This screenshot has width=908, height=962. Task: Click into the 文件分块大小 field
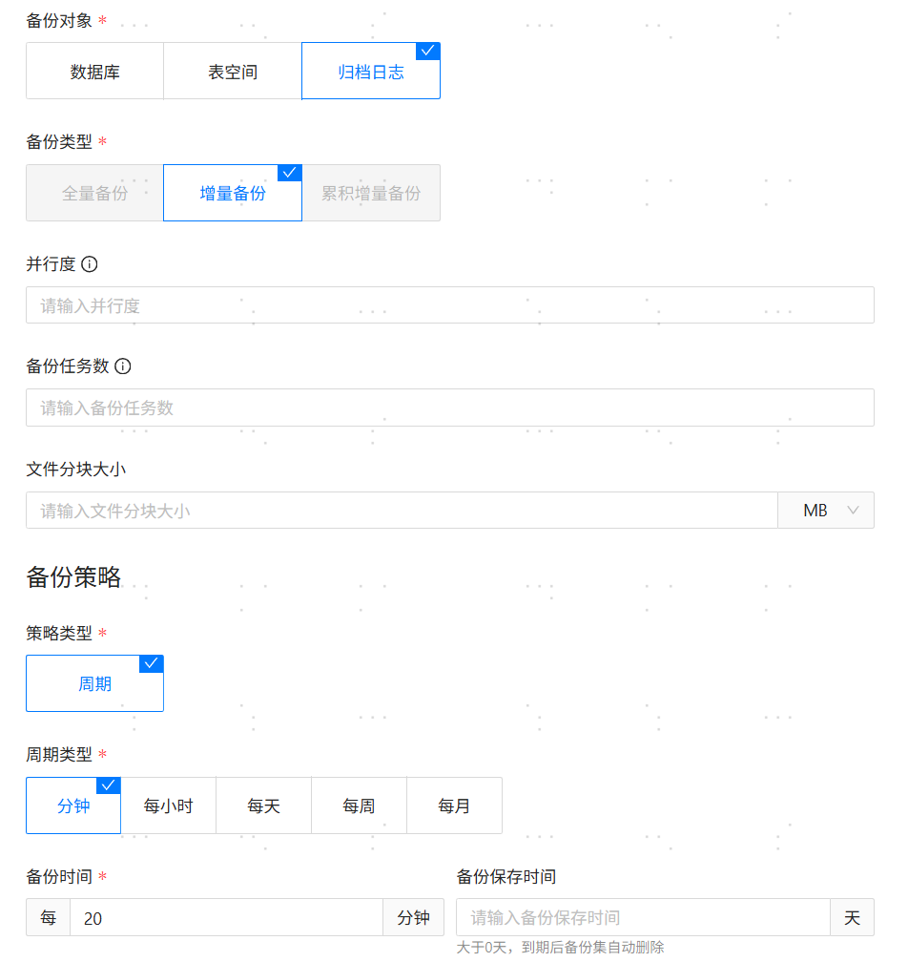[402, 511]
